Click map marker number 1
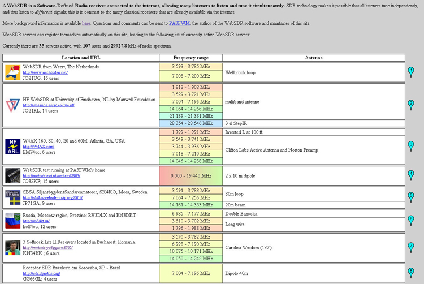 [411, 71]
